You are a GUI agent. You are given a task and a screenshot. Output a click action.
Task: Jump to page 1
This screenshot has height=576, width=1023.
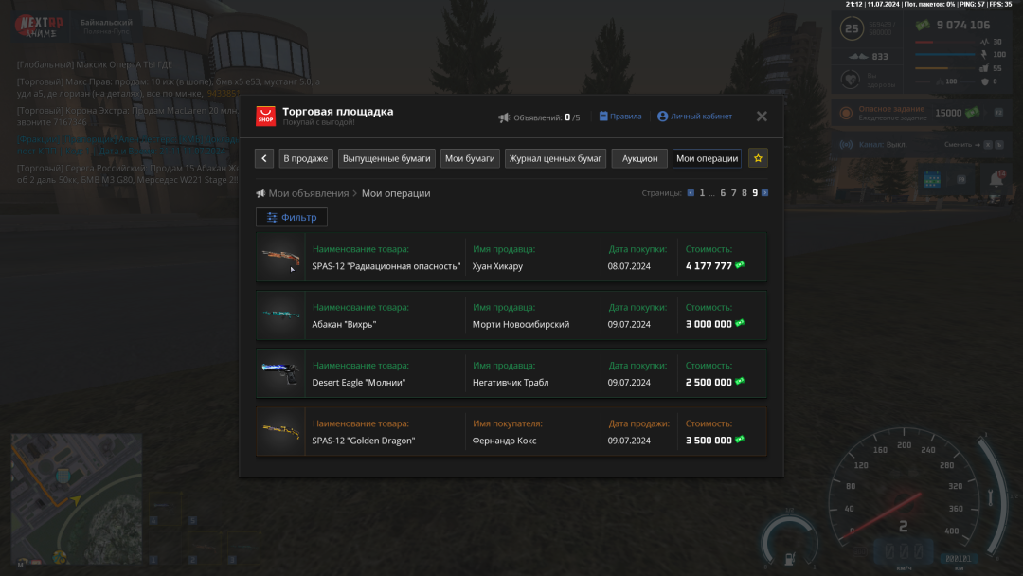pos(702,193)
